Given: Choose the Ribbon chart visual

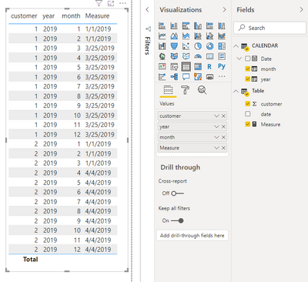Looking at the screenshot, I should [162, 46].
